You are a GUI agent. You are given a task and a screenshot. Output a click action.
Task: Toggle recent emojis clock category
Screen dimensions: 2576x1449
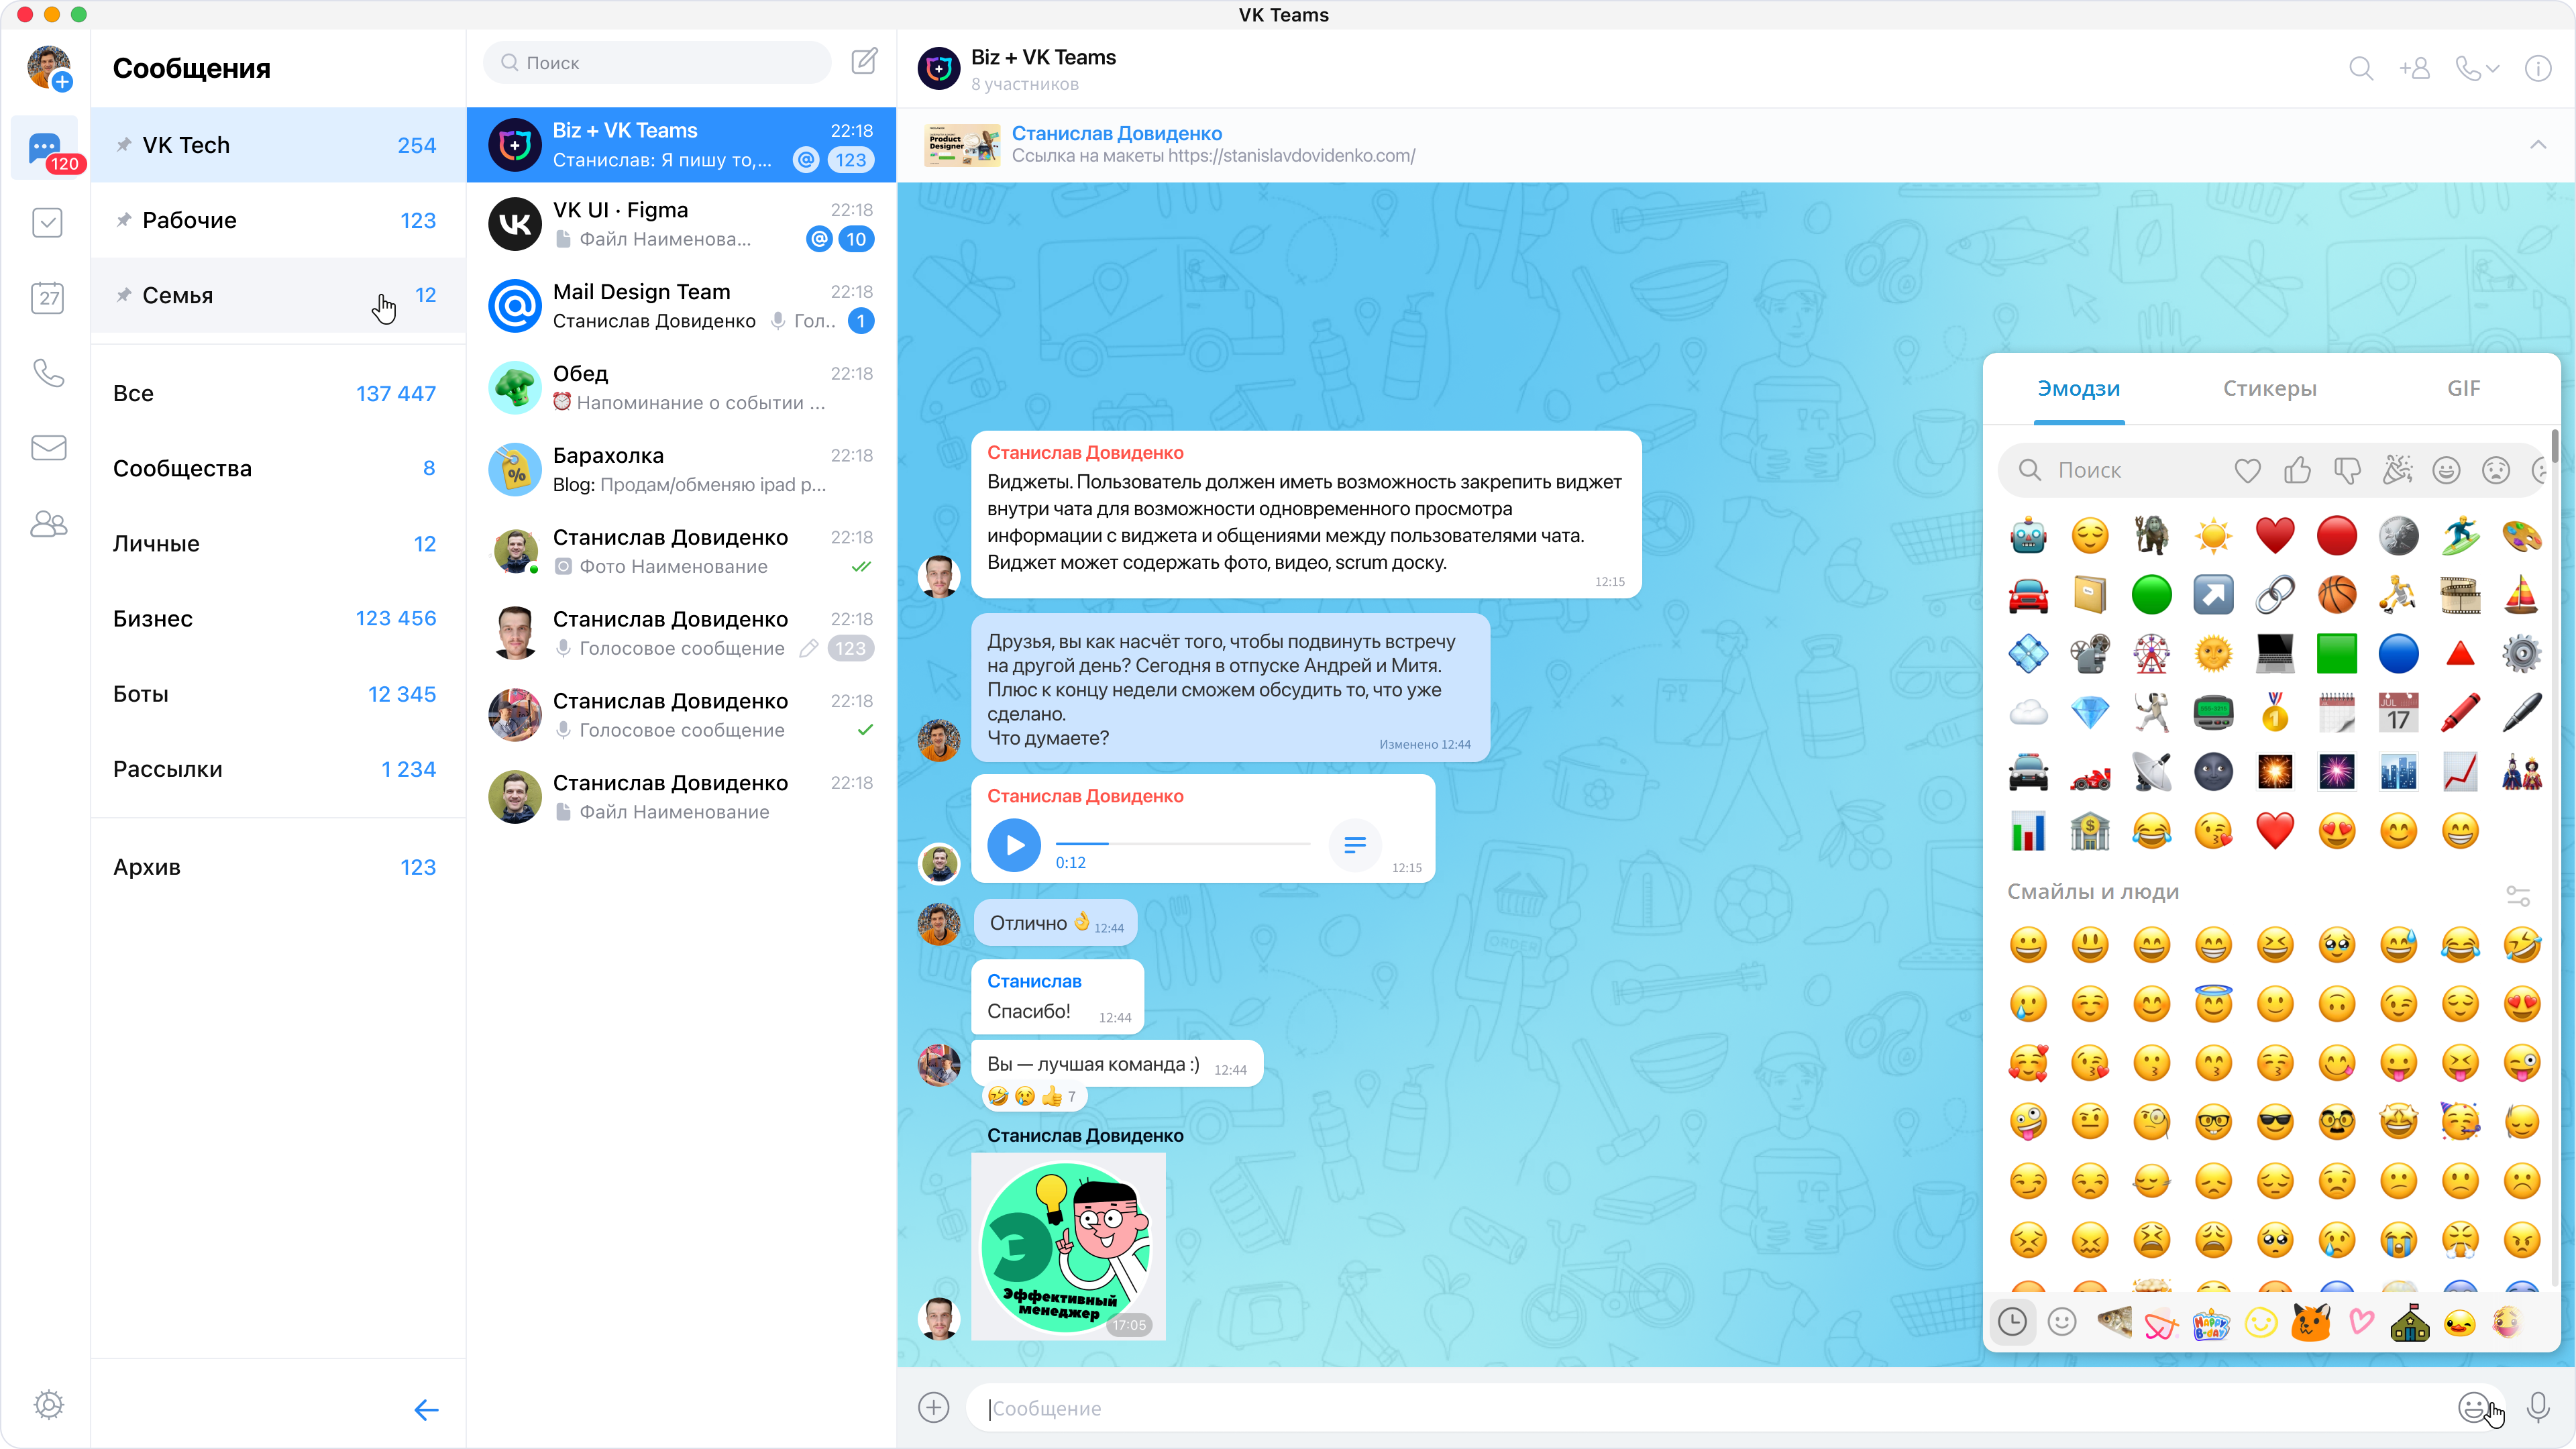pyautogui.click(x=2012, y=1322)
